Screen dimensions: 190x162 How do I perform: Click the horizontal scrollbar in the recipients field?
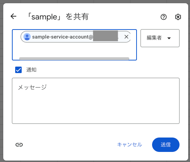coord(74,59)
